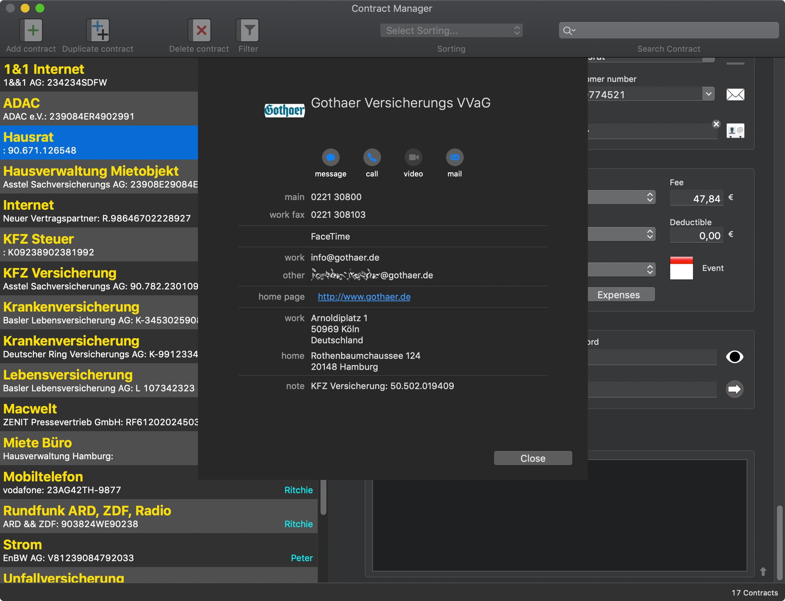Clear the contact field with the X
Image resolution: width=785 pixels, height=601 pixels.
coord(716,124)
